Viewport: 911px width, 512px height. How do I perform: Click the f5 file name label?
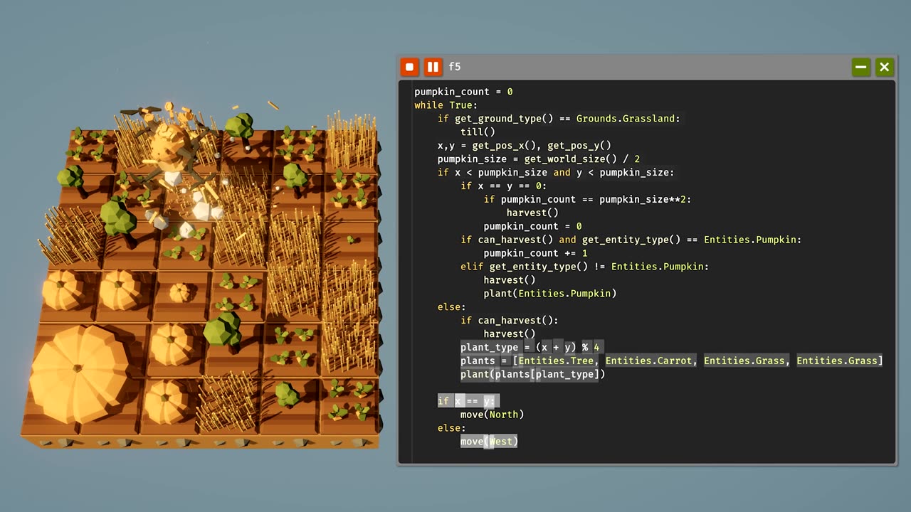click(x=455, y=67)
